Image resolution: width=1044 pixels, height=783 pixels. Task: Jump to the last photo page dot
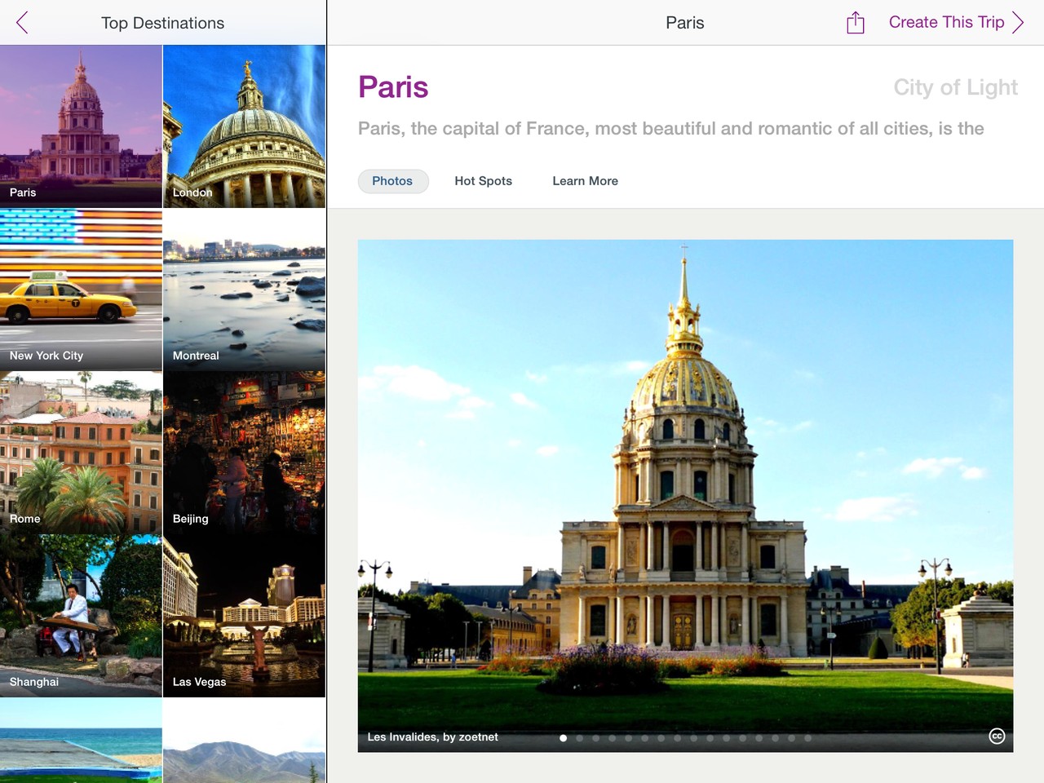[x=807, y=738]
